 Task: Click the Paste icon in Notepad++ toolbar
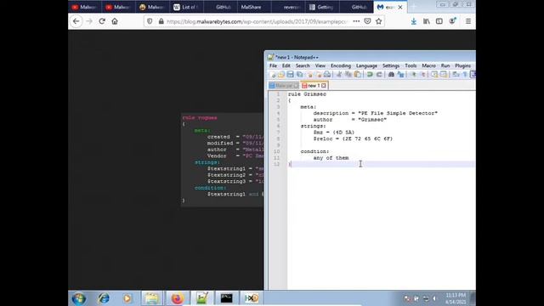tap(358, 74)
